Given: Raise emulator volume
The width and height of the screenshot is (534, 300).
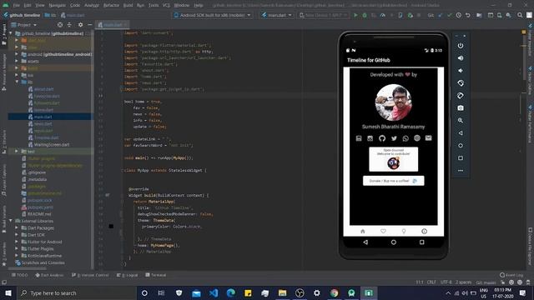Looking at the screenshot, I should coord(461,58).
